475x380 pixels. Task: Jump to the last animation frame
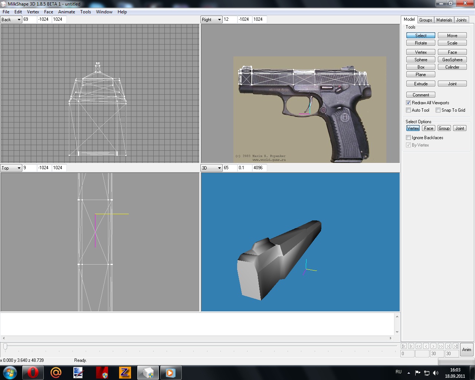(455, 346)
